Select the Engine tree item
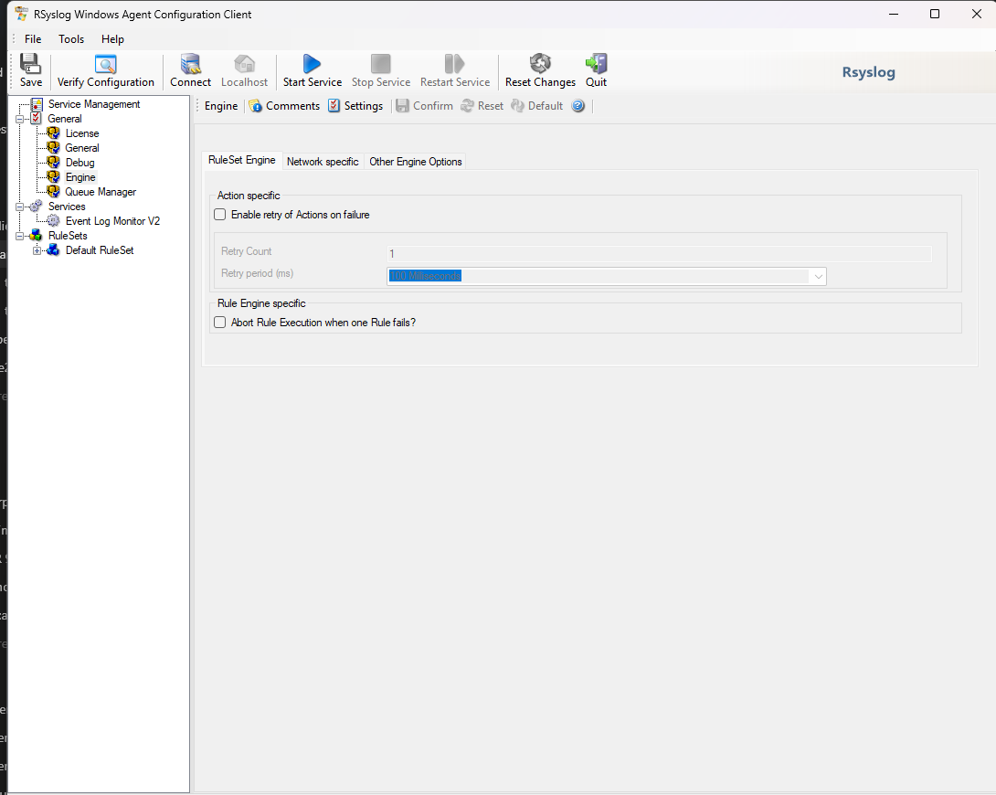This screenshot has width=996, height=795. 80,177
